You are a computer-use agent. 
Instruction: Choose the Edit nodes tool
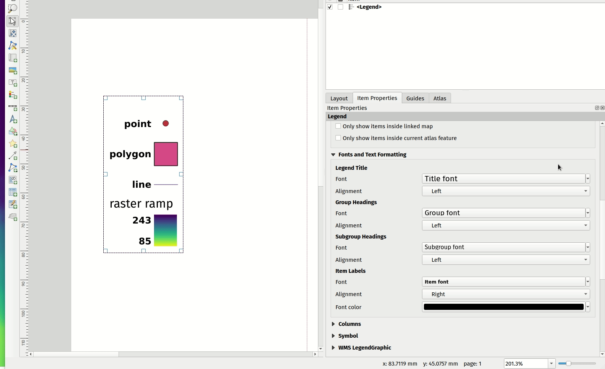tap(13, 46)
